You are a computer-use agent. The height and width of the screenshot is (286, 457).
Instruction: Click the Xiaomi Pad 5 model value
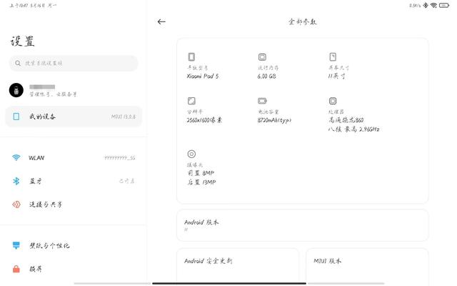(203, 77)
